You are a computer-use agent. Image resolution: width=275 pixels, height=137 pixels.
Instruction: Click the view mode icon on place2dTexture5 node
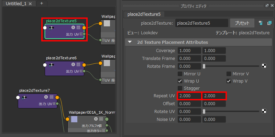click(78, 28)
